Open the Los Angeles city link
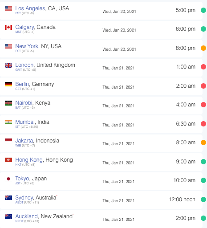 (30, 8)
